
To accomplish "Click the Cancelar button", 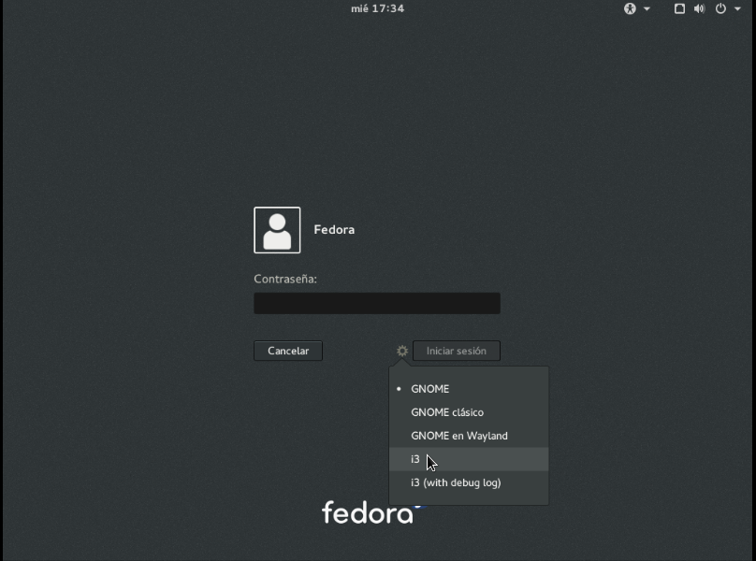I will point(288,351).
